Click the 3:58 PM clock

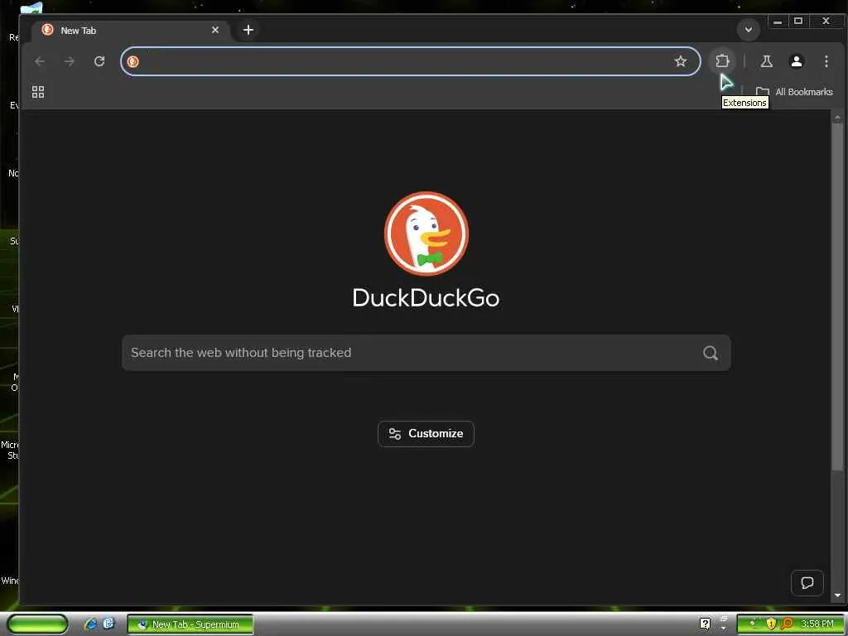click(x=817, y=624)
